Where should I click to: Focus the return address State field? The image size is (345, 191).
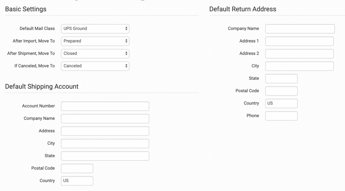281,79
